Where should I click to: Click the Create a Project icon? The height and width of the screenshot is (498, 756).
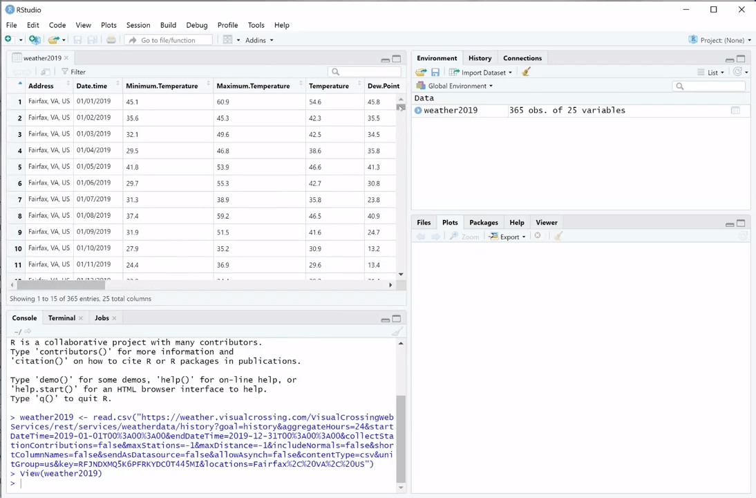coord(34,40)
